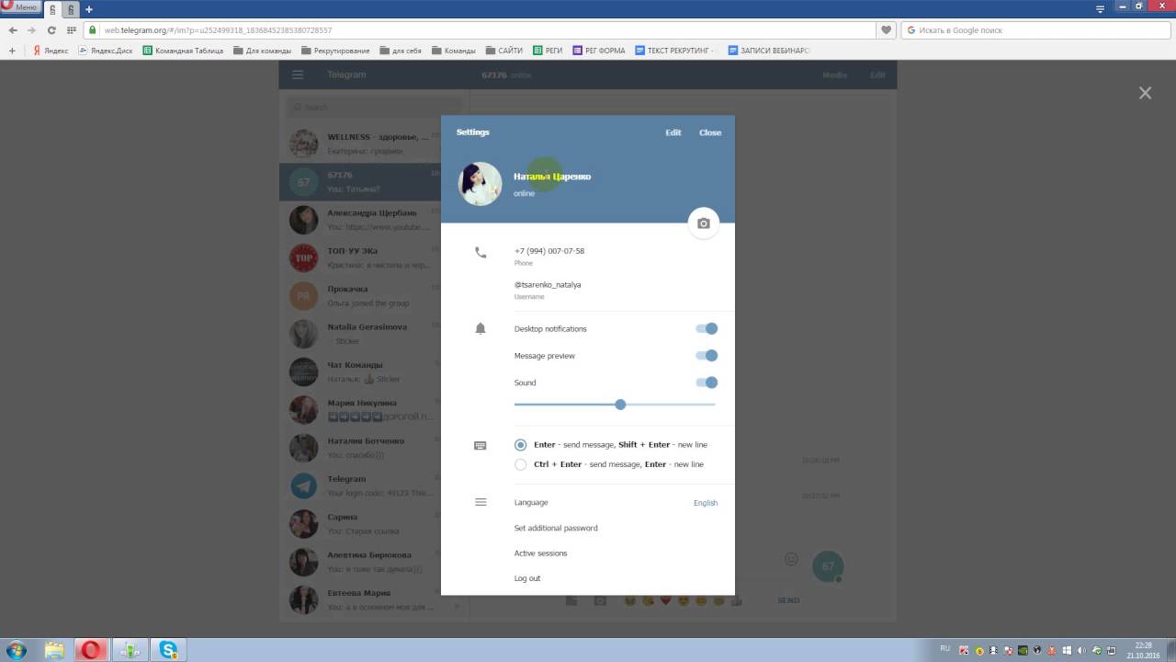
Task: Click the camera icon to change profile photo
Action: tap(704, 223)
